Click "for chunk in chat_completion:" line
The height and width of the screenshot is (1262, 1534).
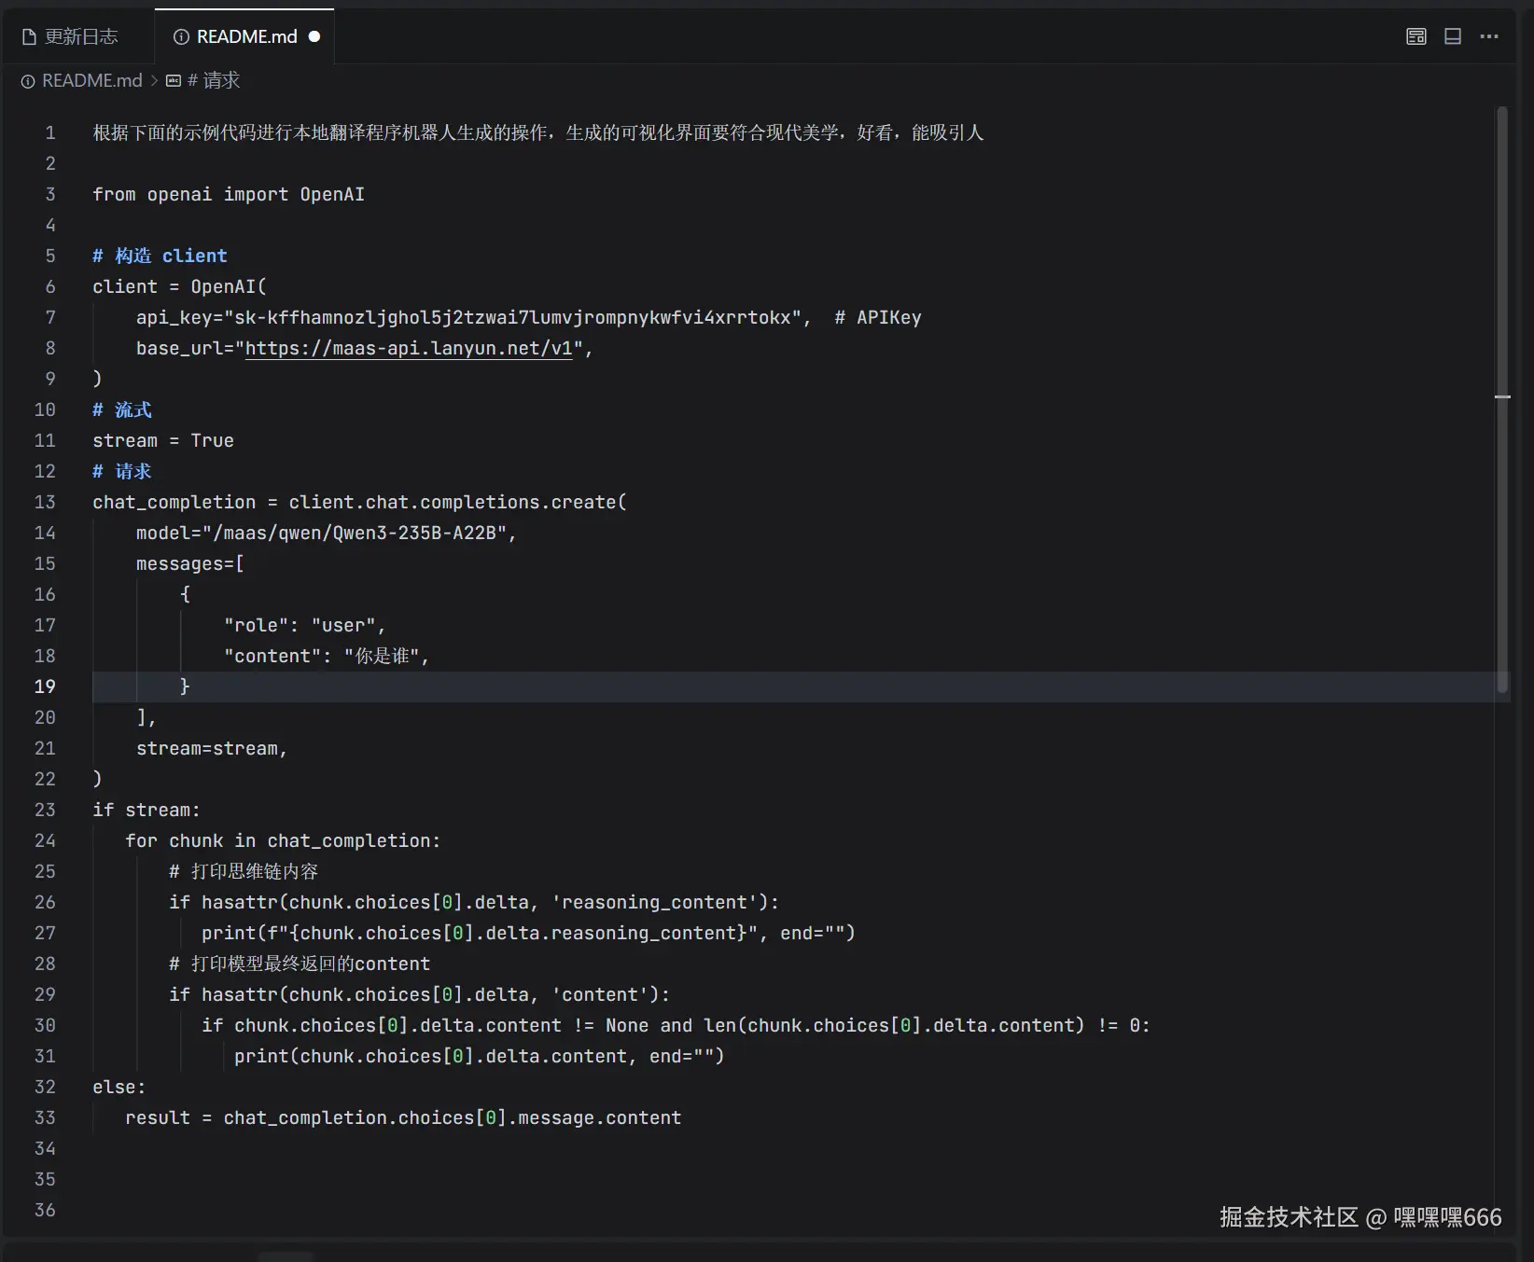(x=283, y=840)
